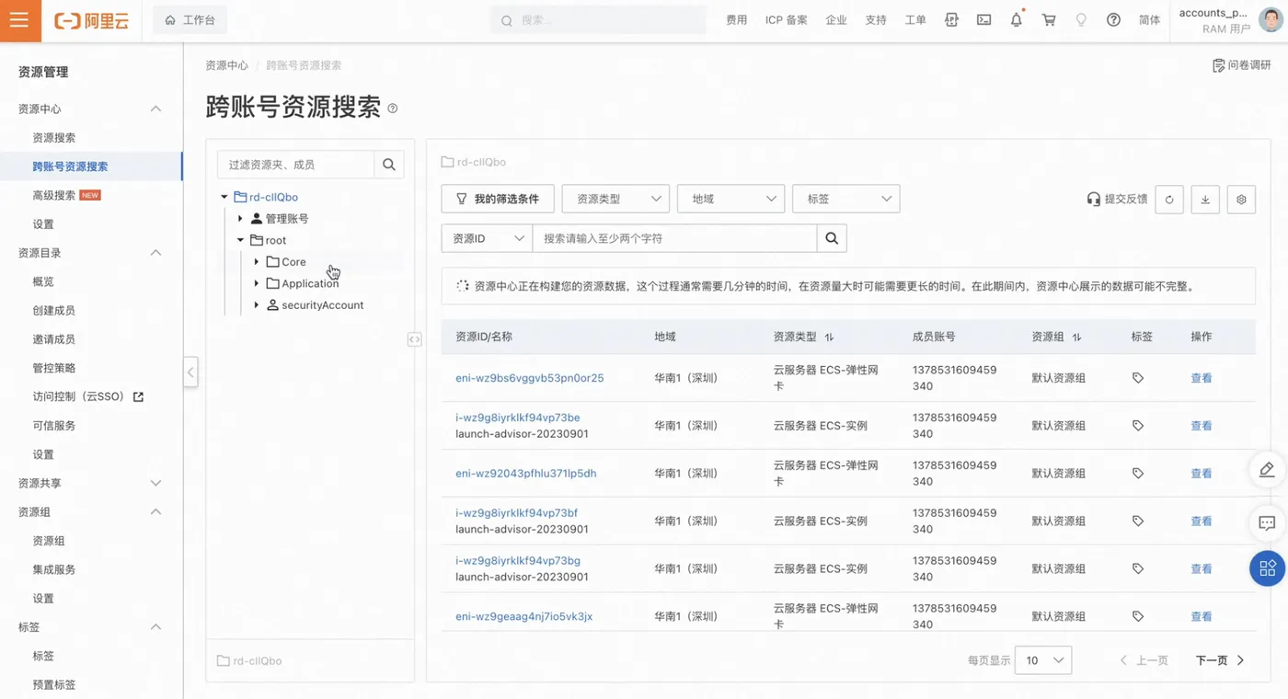
Task: Expand the Core folder node
Action: [x=257, y=262]
